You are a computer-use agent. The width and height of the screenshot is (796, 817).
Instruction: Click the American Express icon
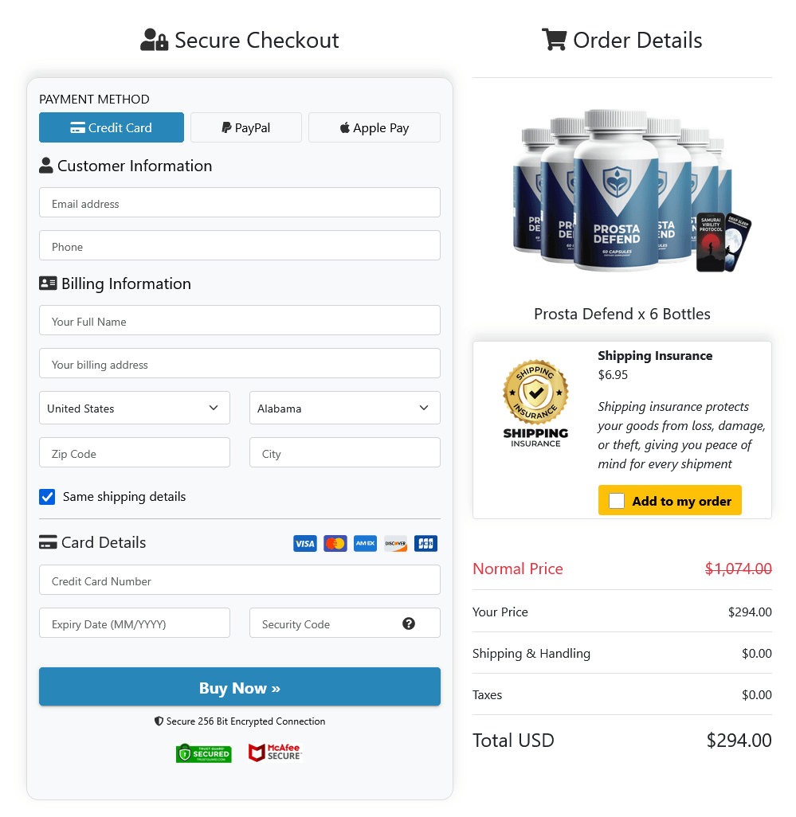365,543
